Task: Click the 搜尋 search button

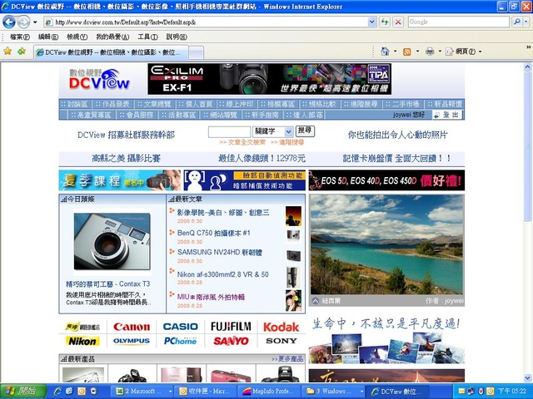Action: click(x=305, y=131)
